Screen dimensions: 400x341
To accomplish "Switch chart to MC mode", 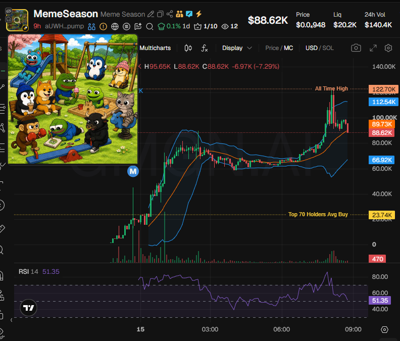I will (288, 48).
